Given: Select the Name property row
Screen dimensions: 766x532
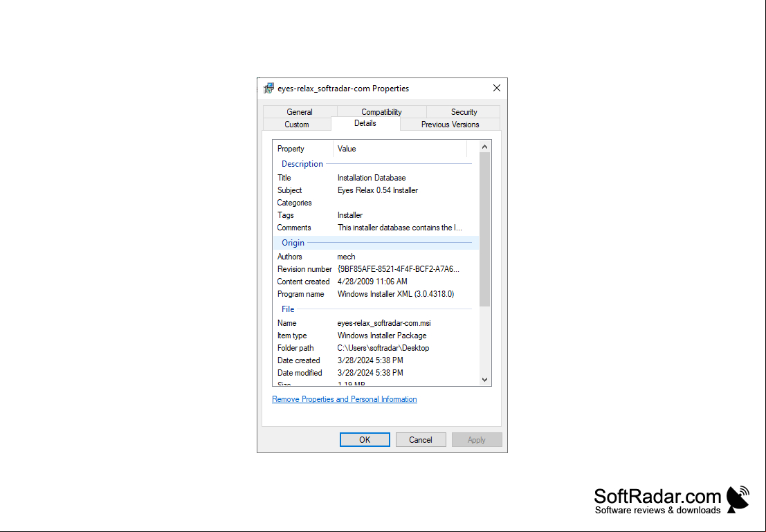Looking at the screenshot, I should (x=376, y=323).
